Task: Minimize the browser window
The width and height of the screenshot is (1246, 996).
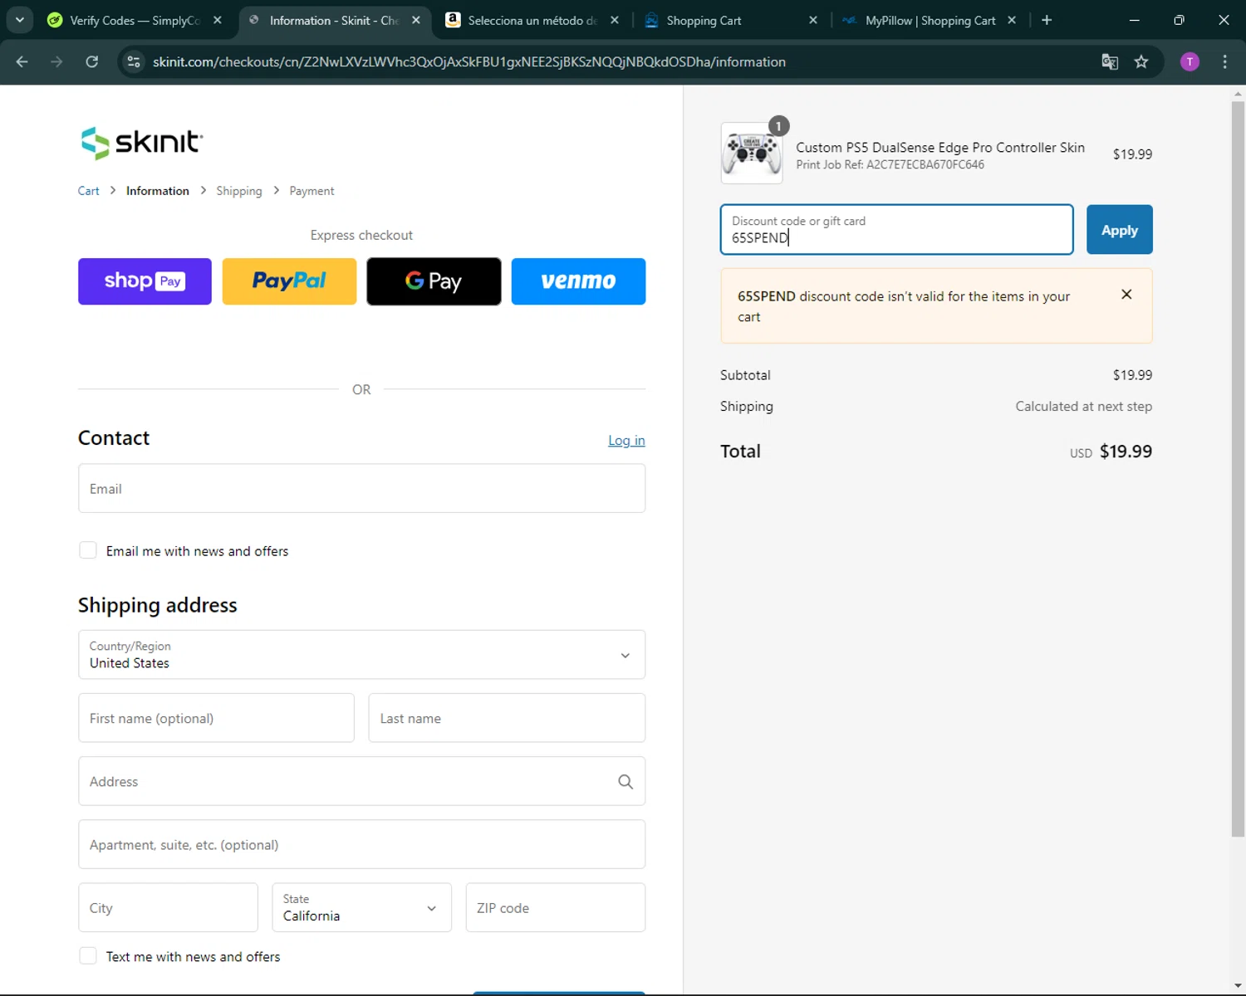Action: point(1134,20)
